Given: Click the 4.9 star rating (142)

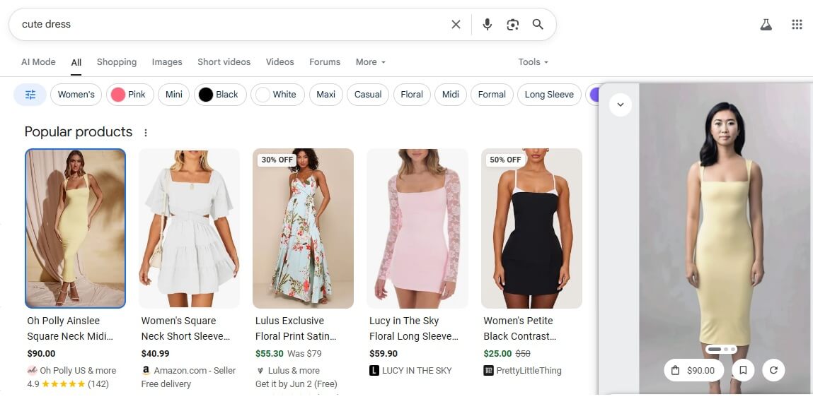Looking at the screenshot, I should pyautogui.click(x=68, y=384).
